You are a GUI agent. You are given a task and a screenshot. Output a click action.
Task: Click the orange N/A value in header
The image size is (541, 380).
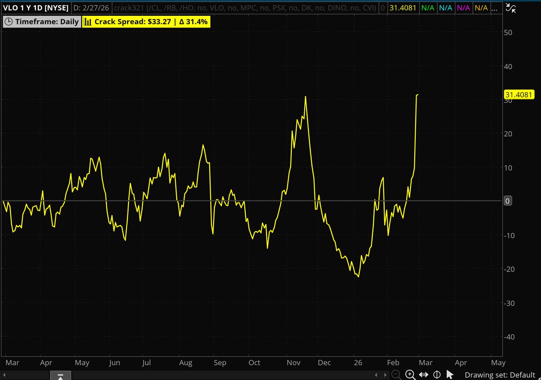481,8
